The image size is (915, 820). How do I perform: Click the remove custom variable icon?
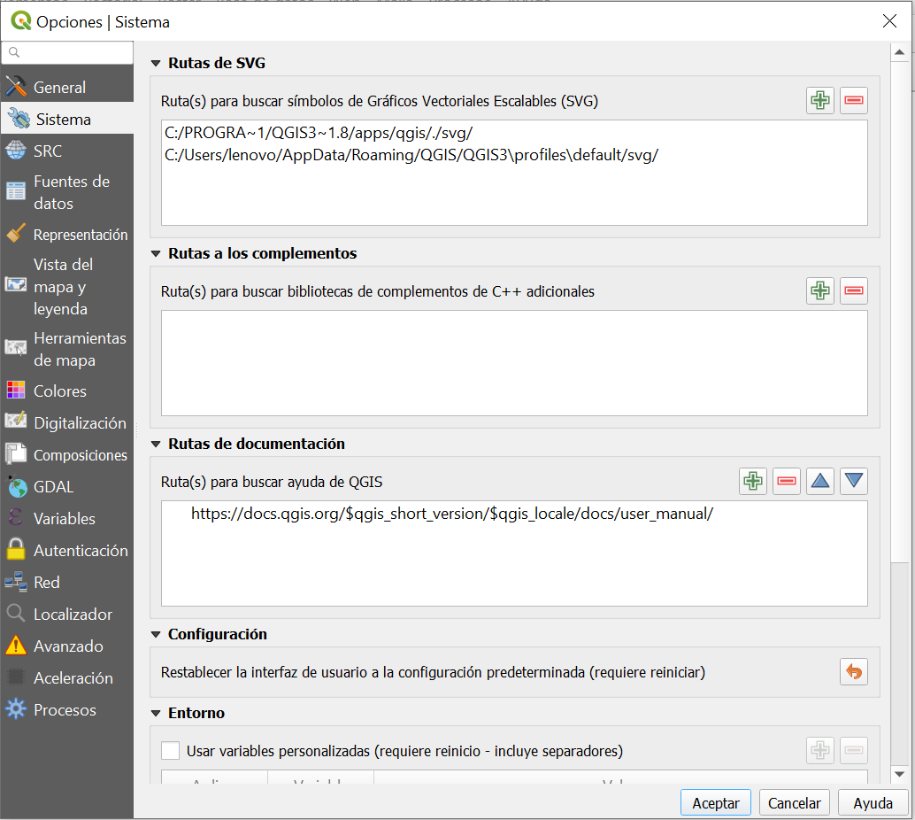pos(853,750)
